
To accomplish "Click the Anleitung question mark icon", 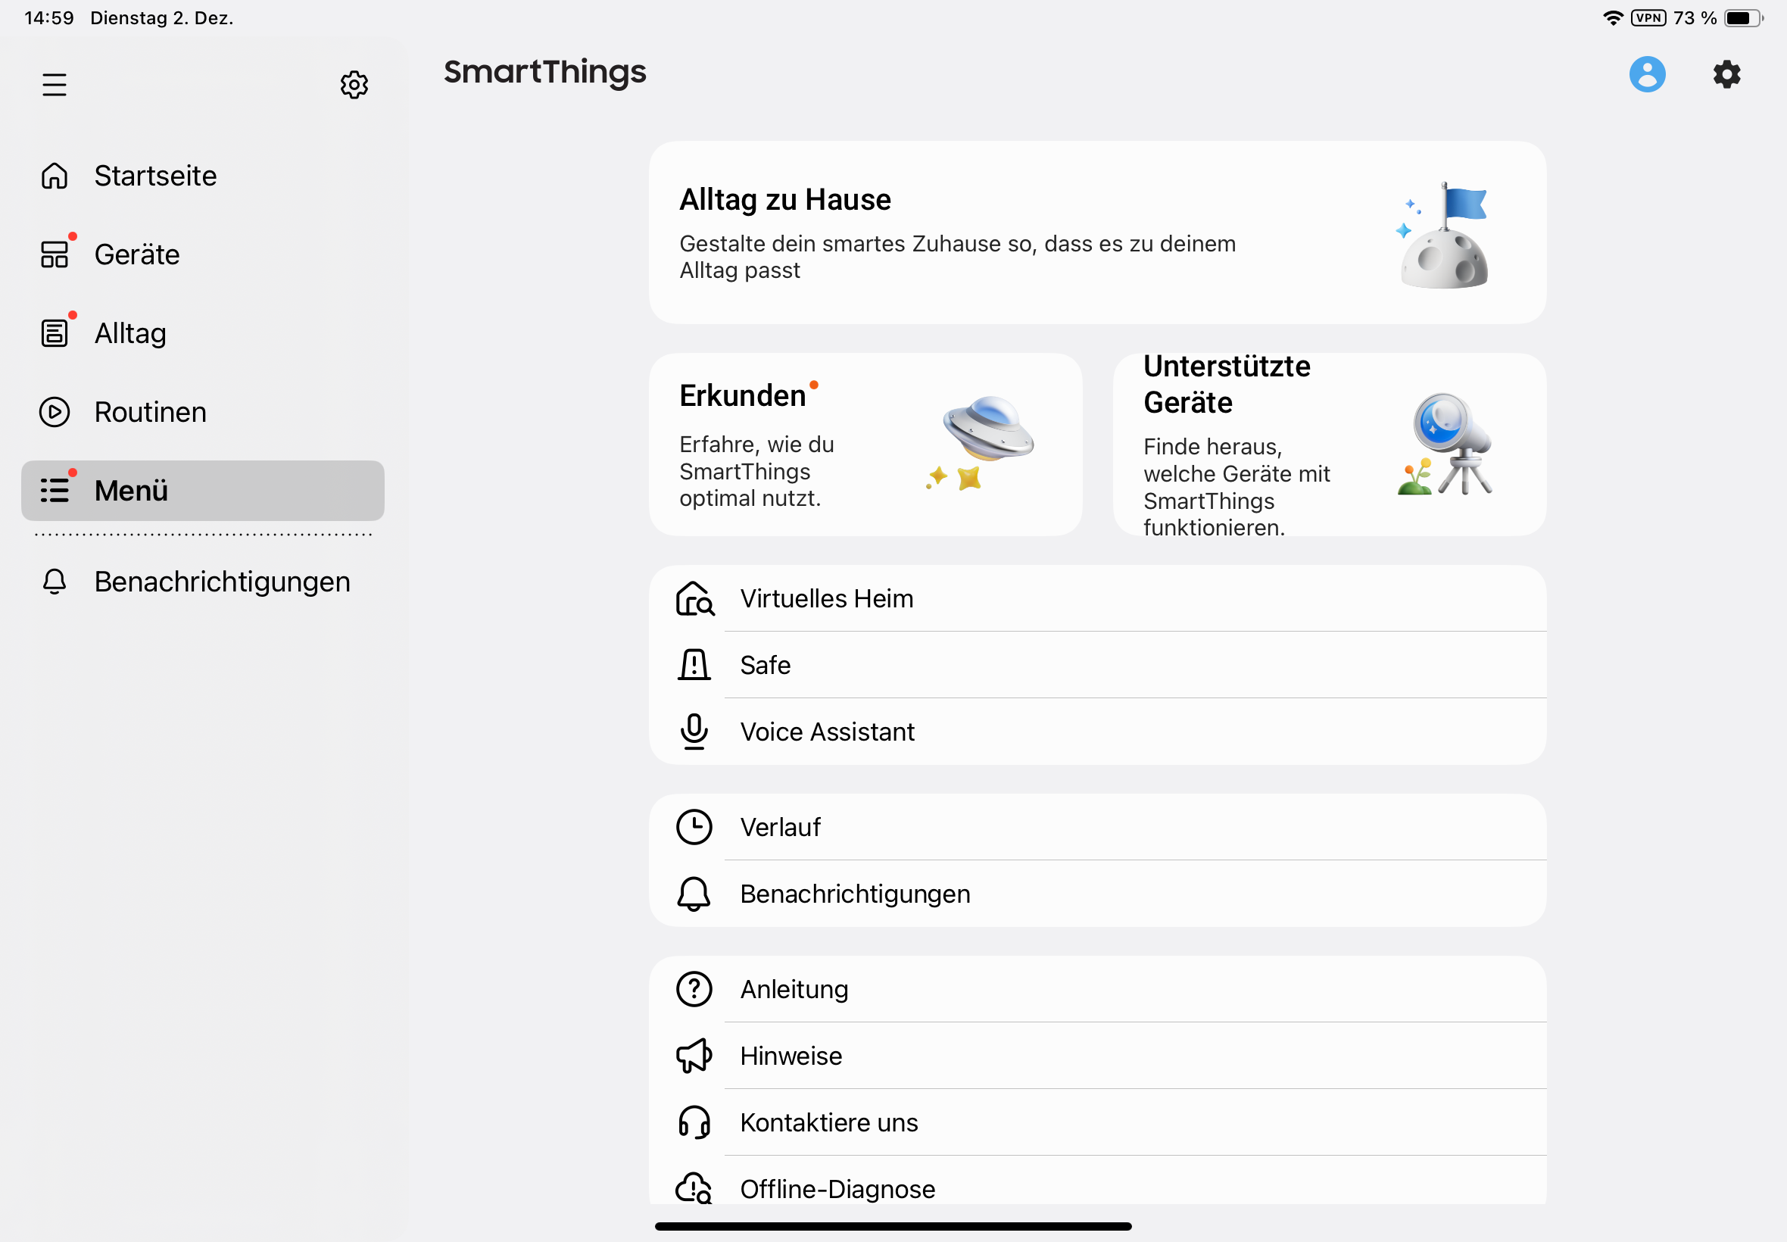I will click(x=694, y=989).
